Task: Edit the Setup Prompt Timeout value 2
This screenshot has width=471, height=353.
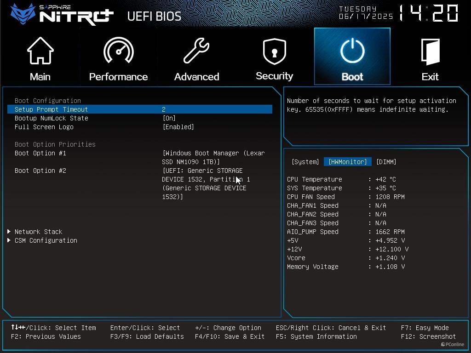Action: [164, 109]
